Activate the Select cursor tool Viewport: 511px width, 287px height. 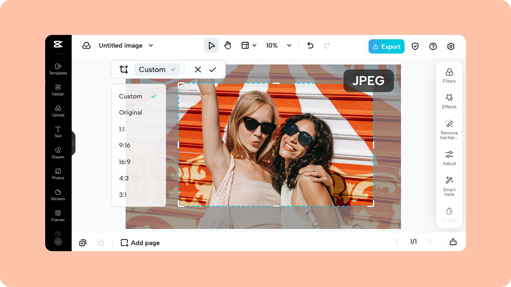pos(211,45)
